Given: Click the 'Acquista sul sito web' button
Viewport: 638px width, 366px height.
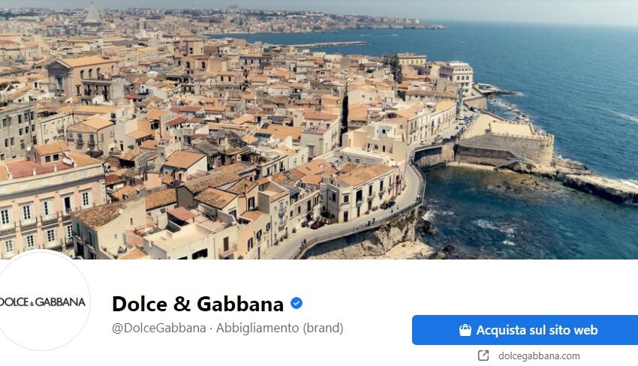Looking at the screenshot, I should 525,330.
